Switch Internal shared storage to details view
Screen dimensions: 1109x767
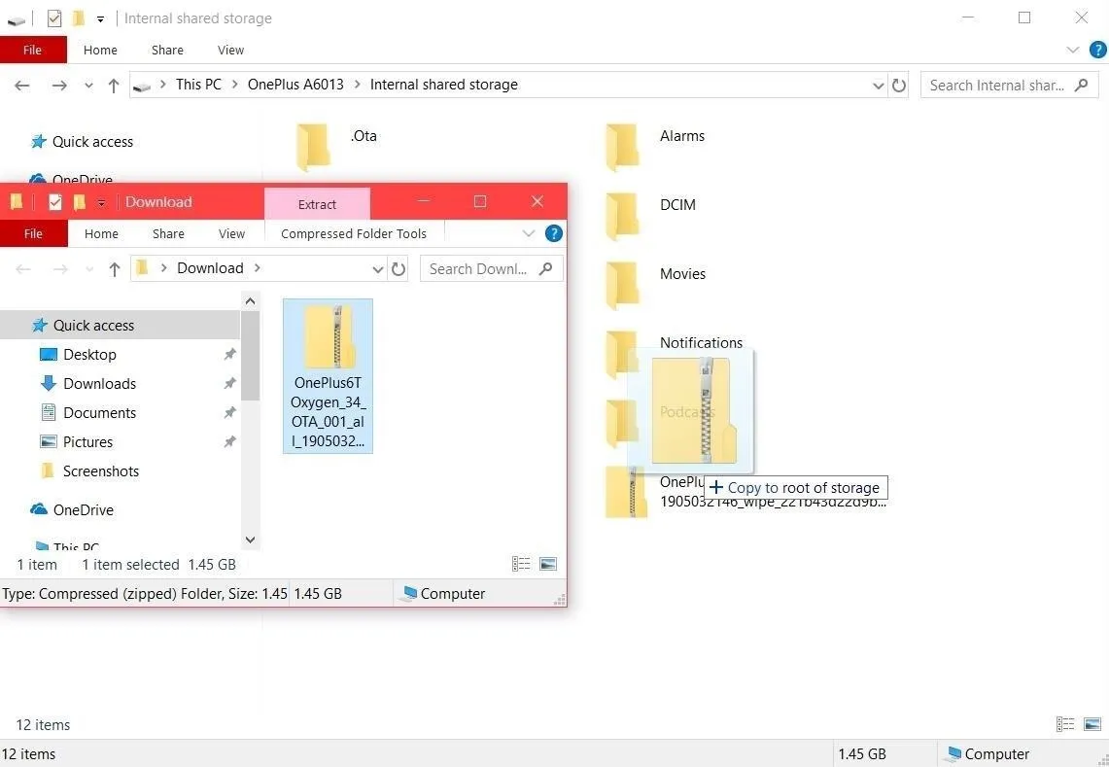click(1065, 724)
